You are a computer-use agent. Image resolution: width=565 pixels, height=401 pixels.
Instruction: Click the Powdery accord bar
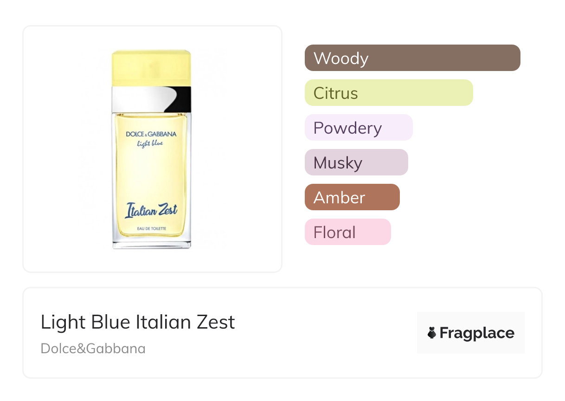pos(358,128)
